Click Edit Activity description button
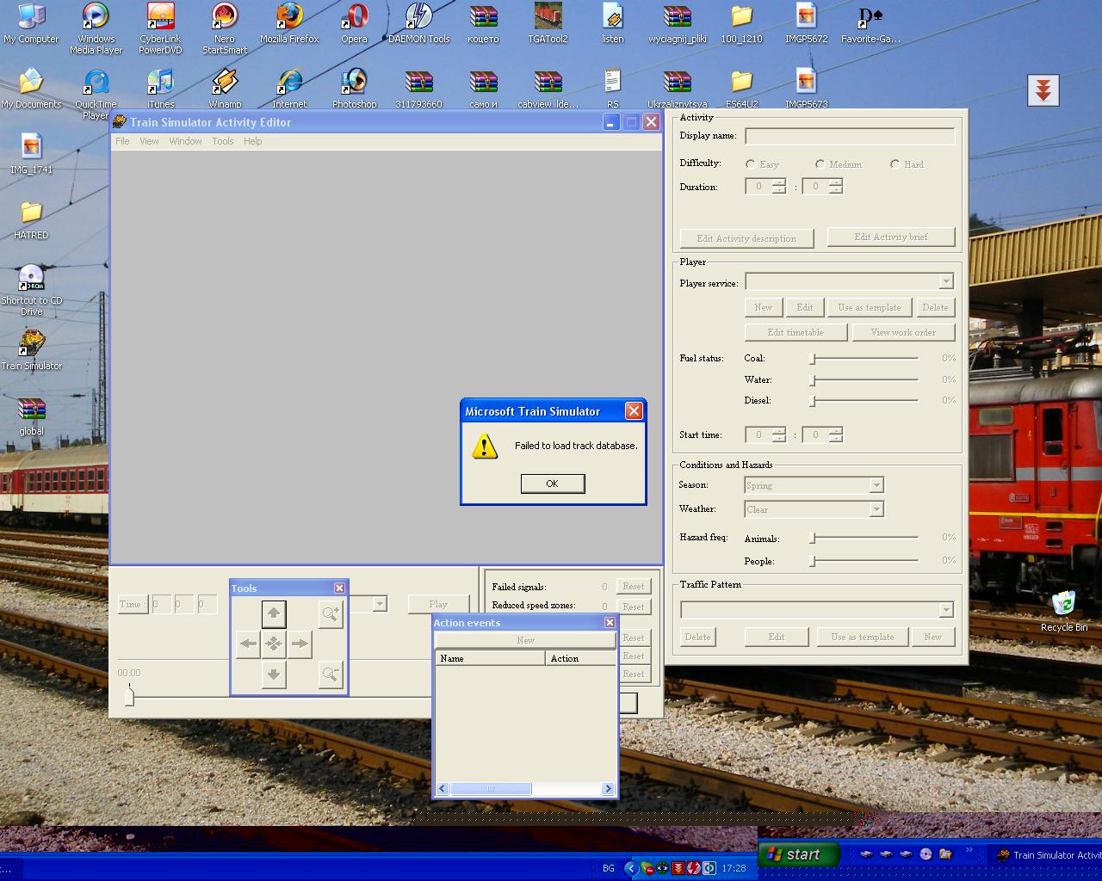Viewport: 1102px width, 881px height. pyautogui.click(x=746, y=238)
